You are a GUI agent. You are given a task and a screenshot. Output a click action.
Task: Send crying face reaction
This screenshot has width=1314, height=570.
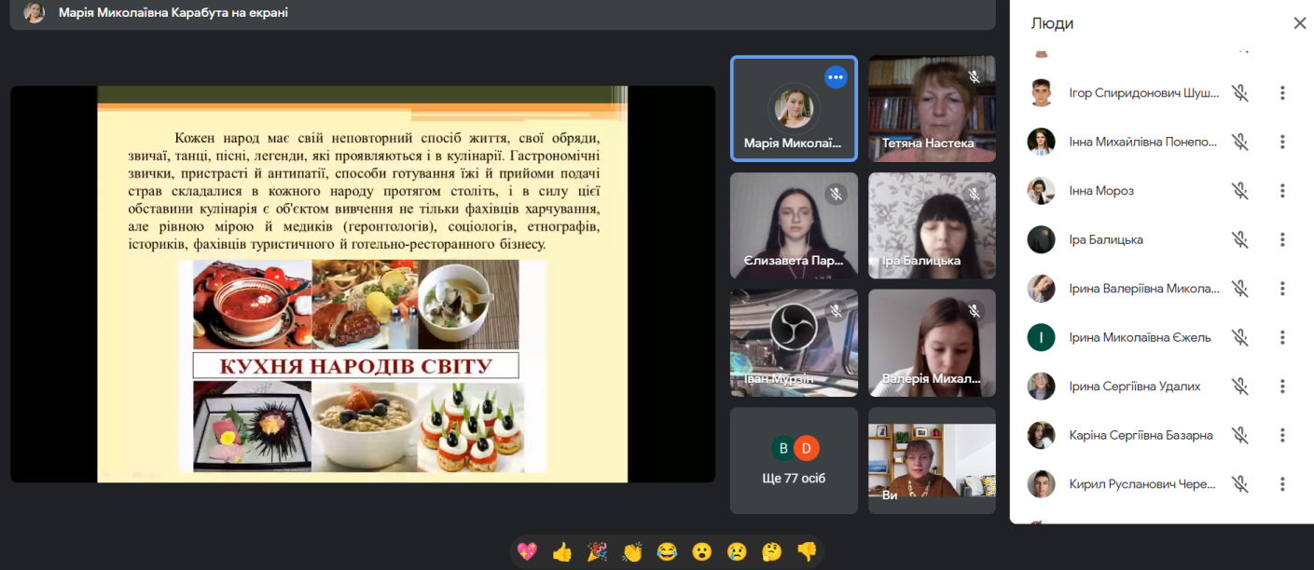(737, 551)
